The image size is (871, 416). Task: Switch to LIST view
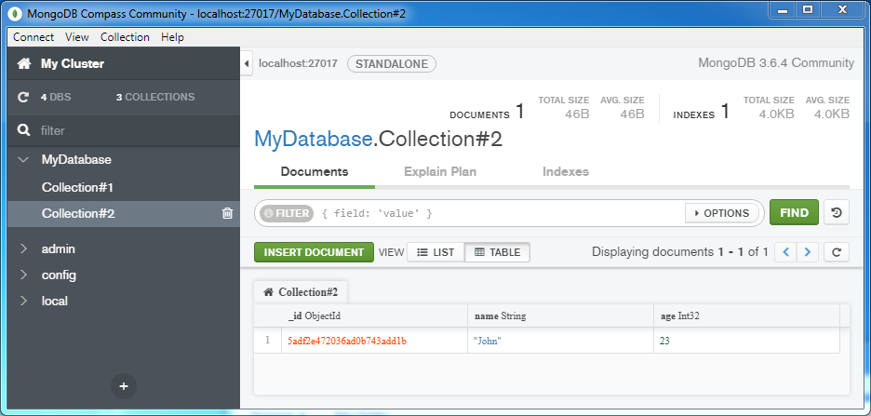436,252
